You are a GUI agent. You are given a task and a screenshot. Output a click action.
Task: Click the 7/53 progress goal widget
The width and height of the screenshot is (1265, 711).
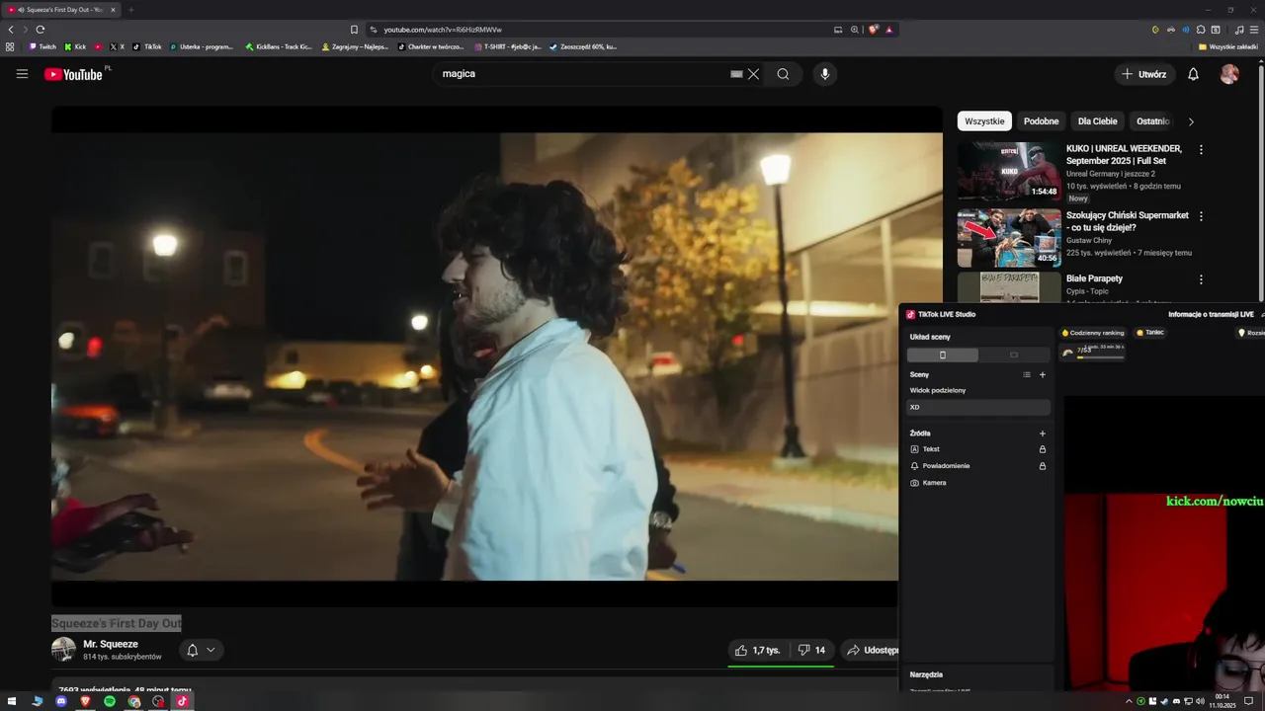click(x=1093, y=352)
